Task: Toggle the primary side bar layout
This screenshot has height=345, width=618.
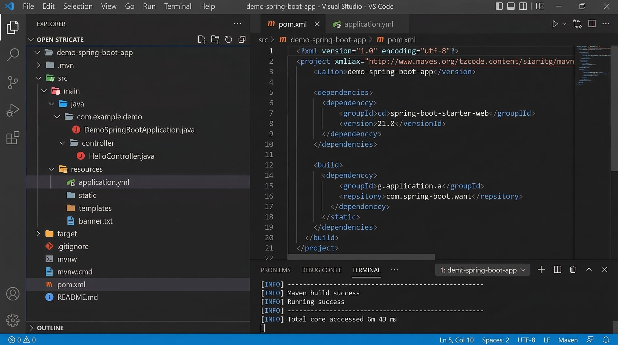Action: tap(499, 6)
